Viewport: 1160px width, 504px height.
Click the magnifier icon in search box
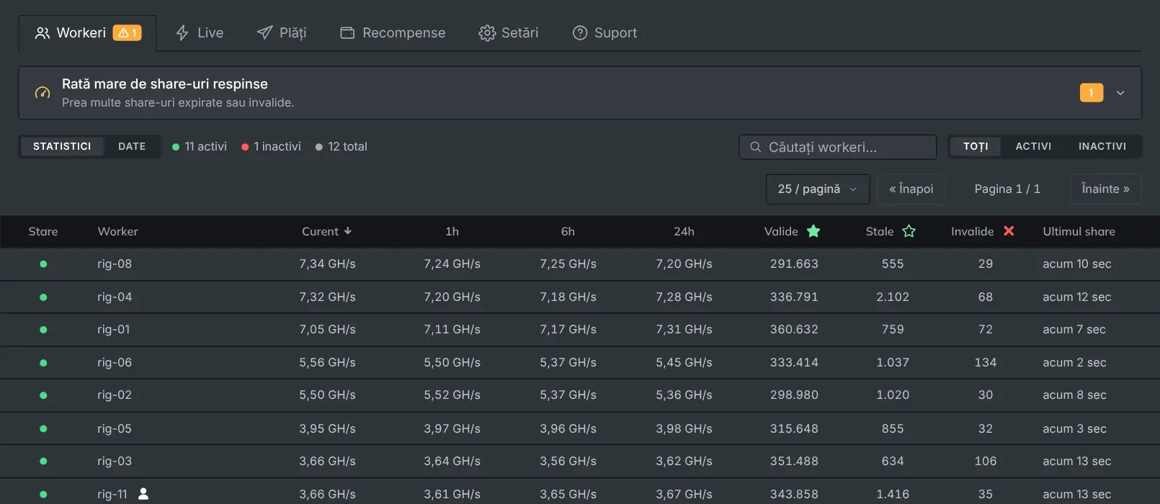[x=755, y=147]
